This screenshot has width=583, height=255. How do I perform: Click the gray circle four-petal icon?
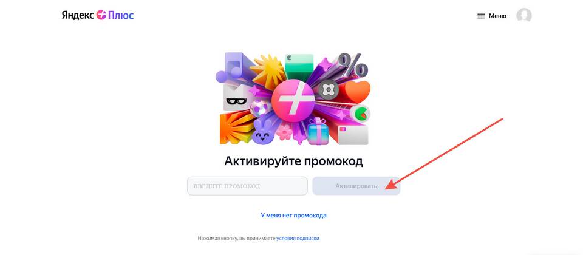(329, 90)
